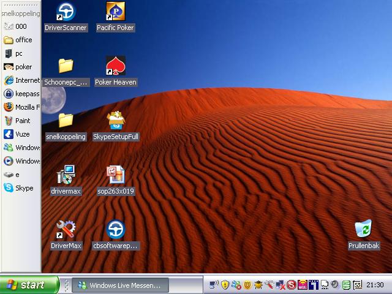This screenshot has width=392, height=294.
Task: Open the volume speaker tray icon
Action: click(x=335, y=284)
